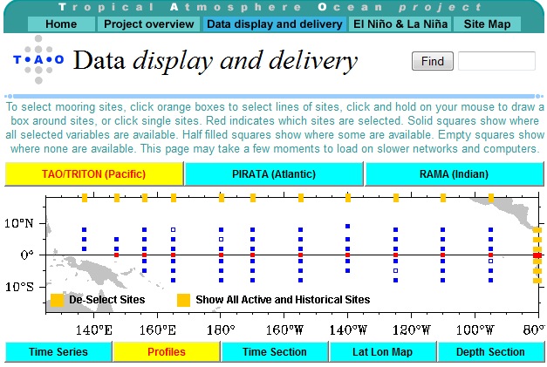This screenshot has width=547, height=367.
Task: Choose the Time Section display
Action: [x=275, y=352]
